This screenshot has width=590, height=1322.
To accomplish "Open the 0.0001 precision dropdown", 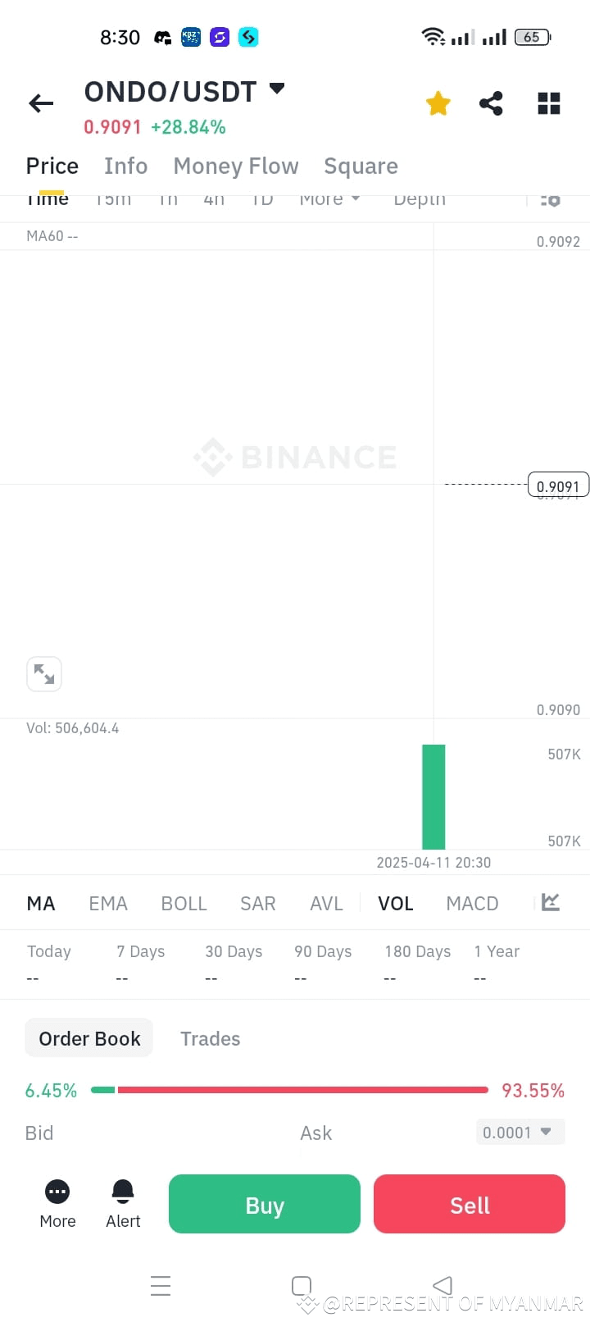I will tap(520, 1133).
